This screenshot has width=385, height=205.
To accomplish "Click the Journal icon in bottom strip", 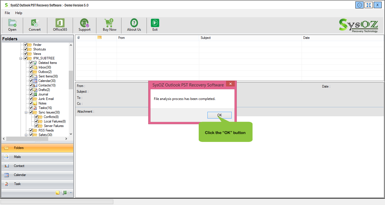I will click(x=65, y=193).
